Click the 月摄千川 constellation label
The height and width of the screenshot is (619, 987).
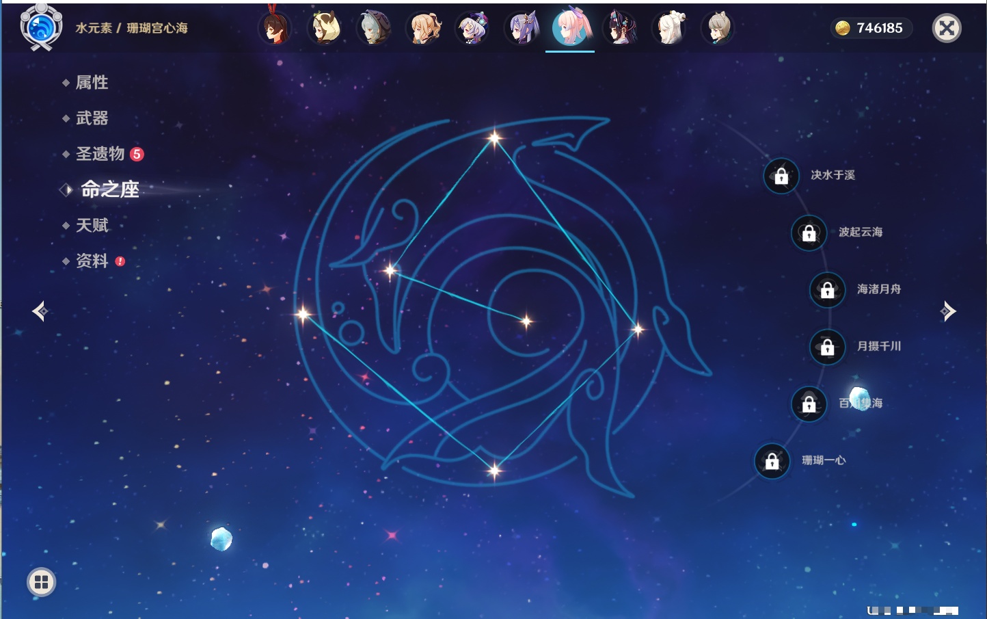[x=879, y=346]
